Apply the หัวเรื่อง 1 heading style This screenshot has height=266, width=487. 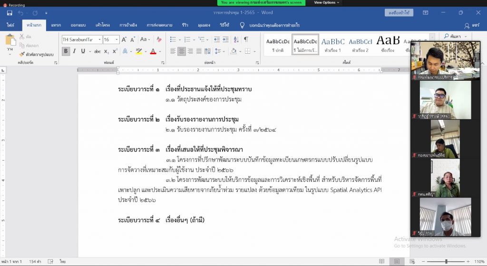tap(332, 44)
